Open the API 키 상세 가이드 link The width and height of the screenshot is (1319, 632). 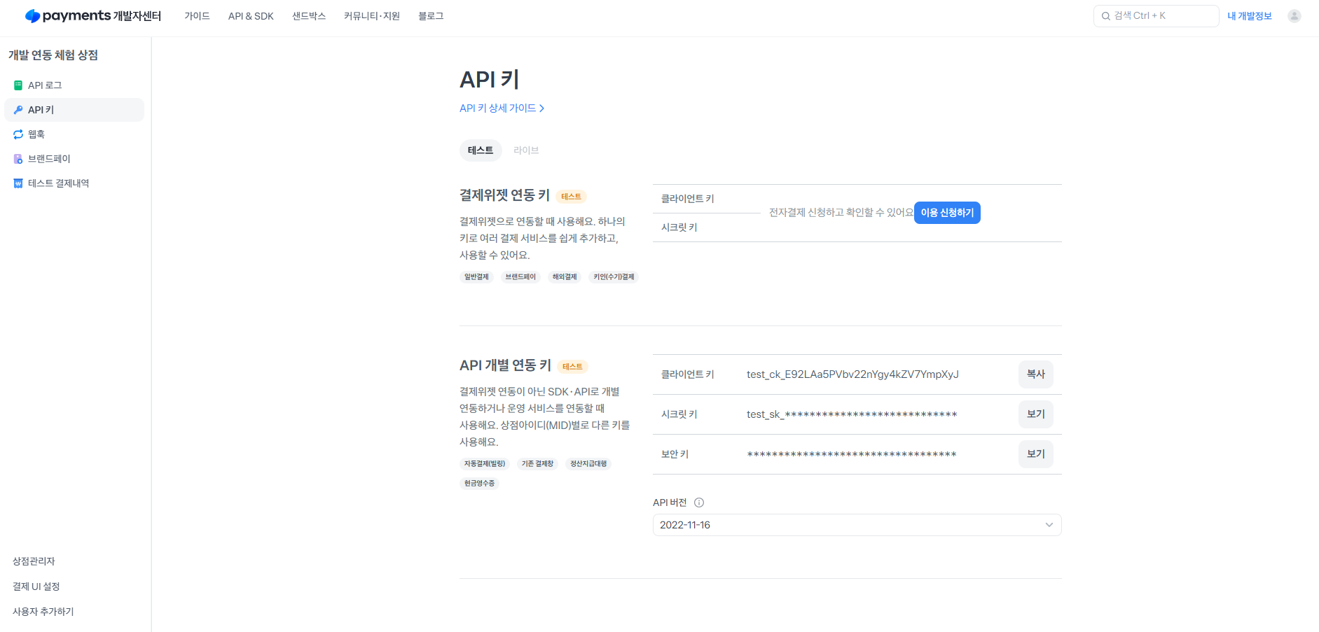[502, 108]
